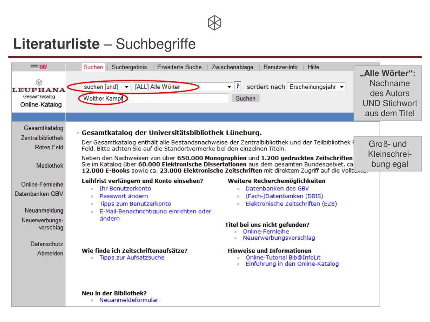The height and width of the screenshot is (322, 430).
Task: Open the Erweiterte Suche tab
Action: click(x=179, y=67)
